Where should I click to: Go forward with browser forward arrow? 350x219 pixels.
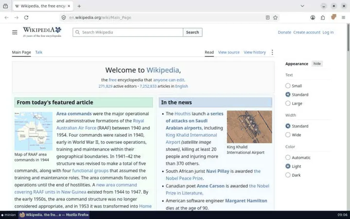tap(17, 18)
